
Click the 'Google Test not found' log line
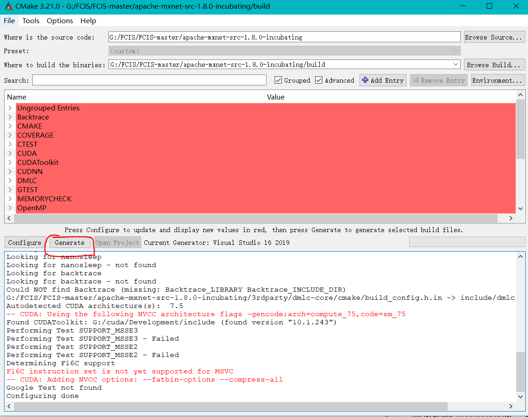54,387
